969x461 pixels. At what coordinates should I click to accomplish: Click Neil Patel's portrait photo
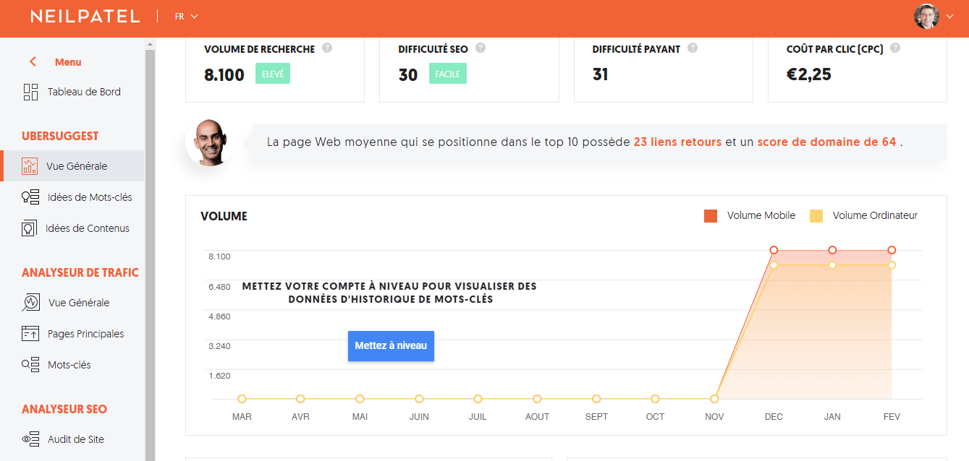click(x=208, y=142)
